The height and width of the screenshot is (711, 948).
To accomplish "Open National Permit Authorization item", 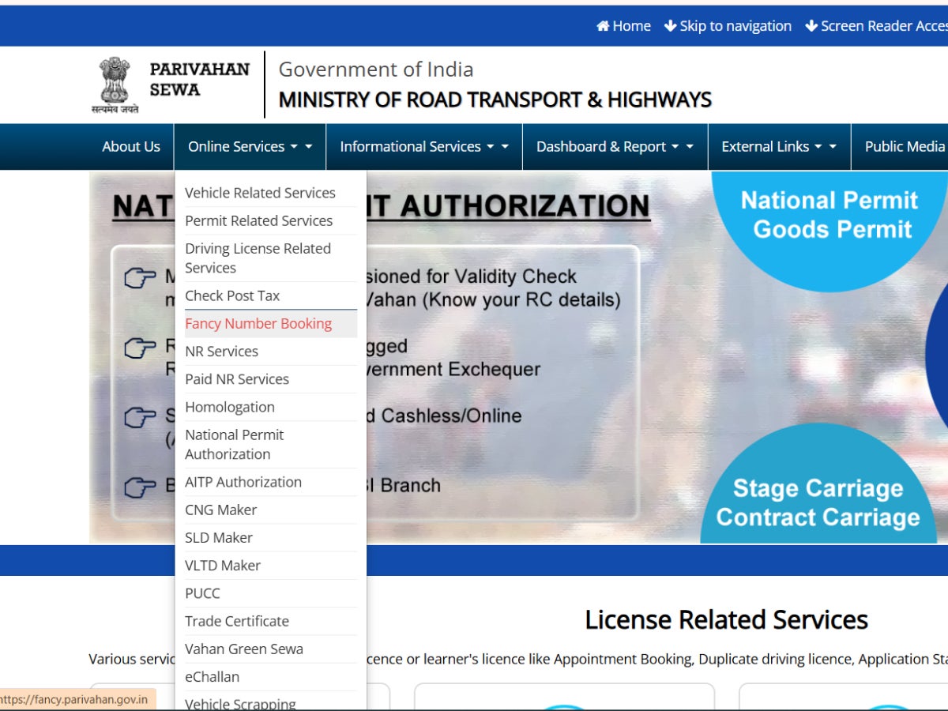I will [234, 444].
